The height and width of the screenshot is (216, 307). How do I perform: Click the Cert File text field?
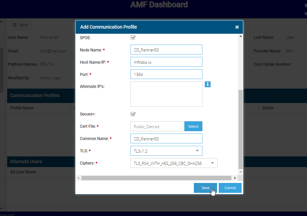[157, 126]
